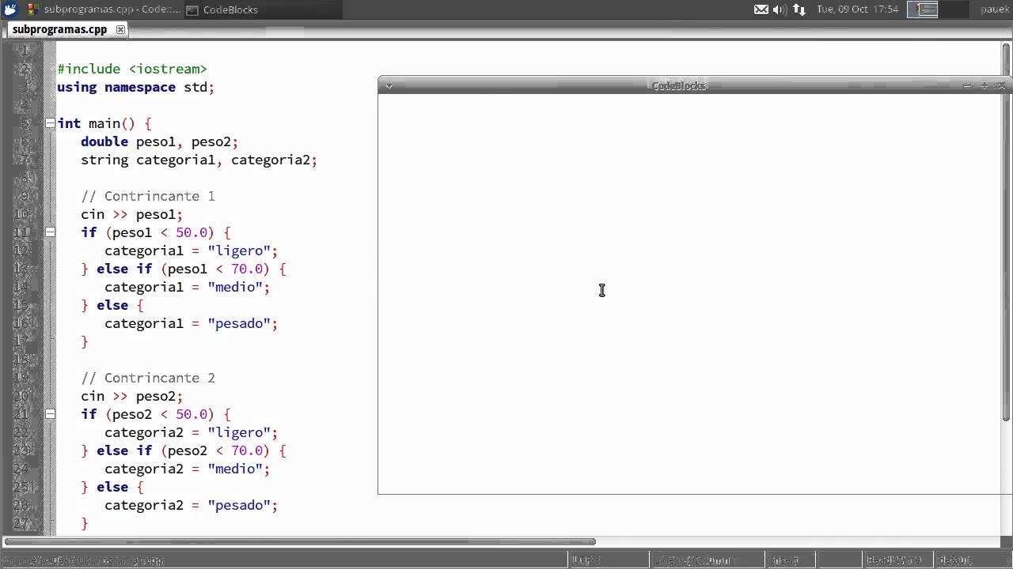Viewport: 1013px width, 569px height.
Task: Collapse the if (peso1 < 50.0) fold
Action: point(50,232)
